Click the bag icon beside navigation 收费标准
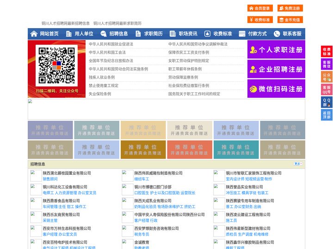Image resolution: width=333 pixels, height=249 pixels. tap(207, 34)
